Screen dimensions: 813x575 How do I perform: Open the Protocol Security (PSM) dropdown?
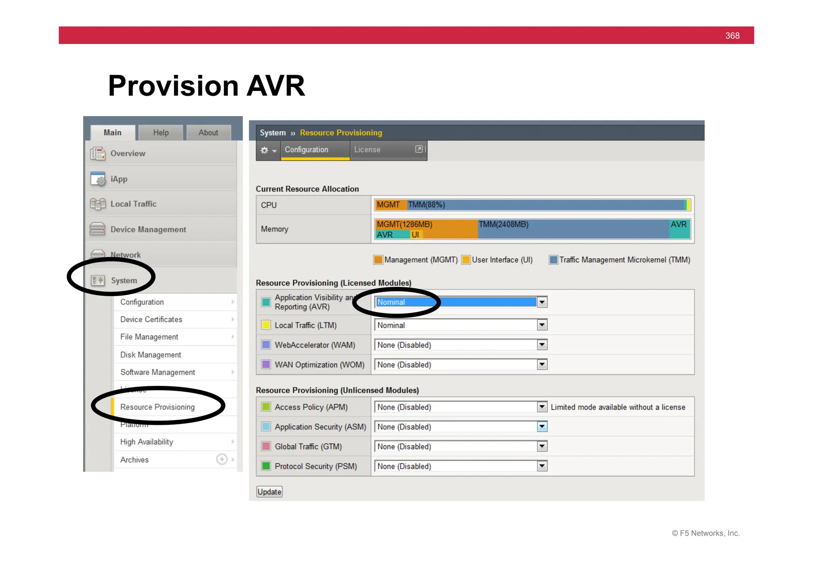(461, 466)
